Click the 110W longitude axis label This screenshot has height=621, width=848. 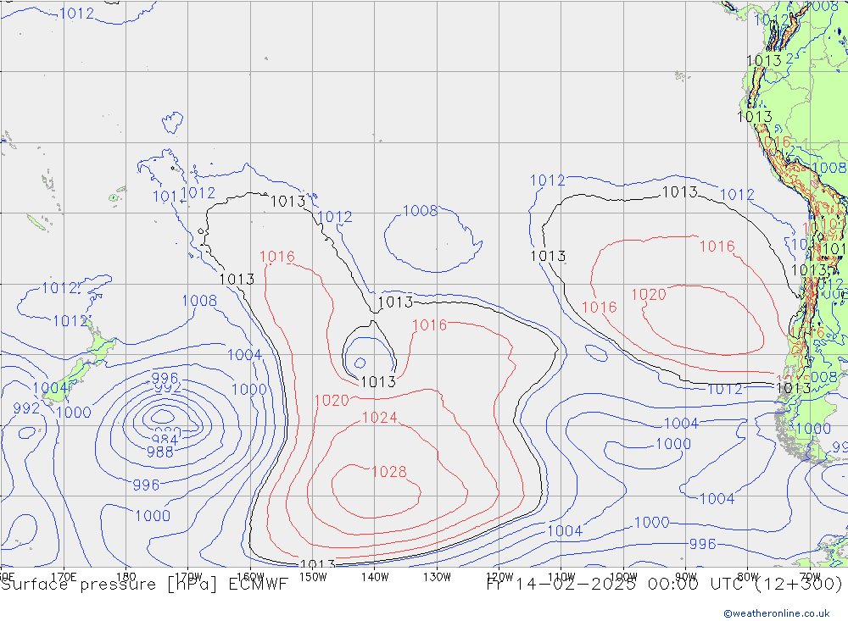[x=561, y=576]
